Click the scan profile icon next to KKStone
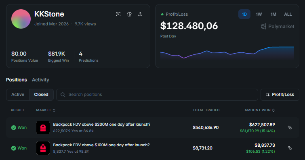 (118, 14)
